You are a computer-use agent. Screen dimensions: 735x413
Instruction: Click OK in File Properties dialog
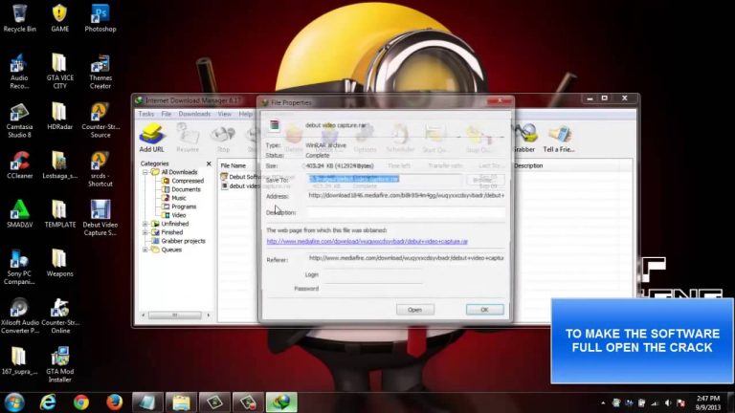[x=484, y=310]
